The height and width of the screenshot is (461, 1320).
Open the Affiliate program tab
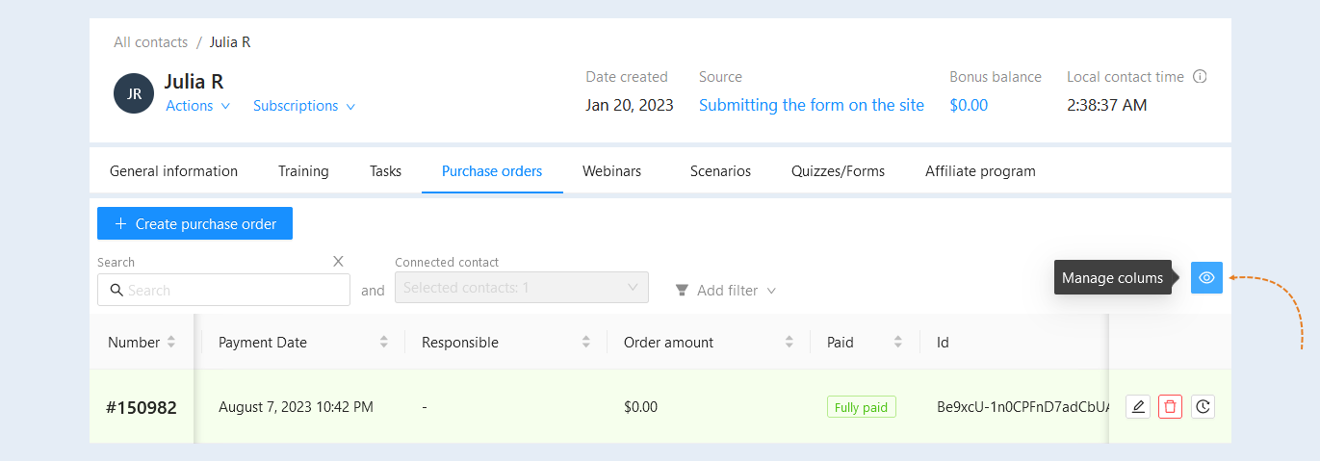[x=980, y=171]
